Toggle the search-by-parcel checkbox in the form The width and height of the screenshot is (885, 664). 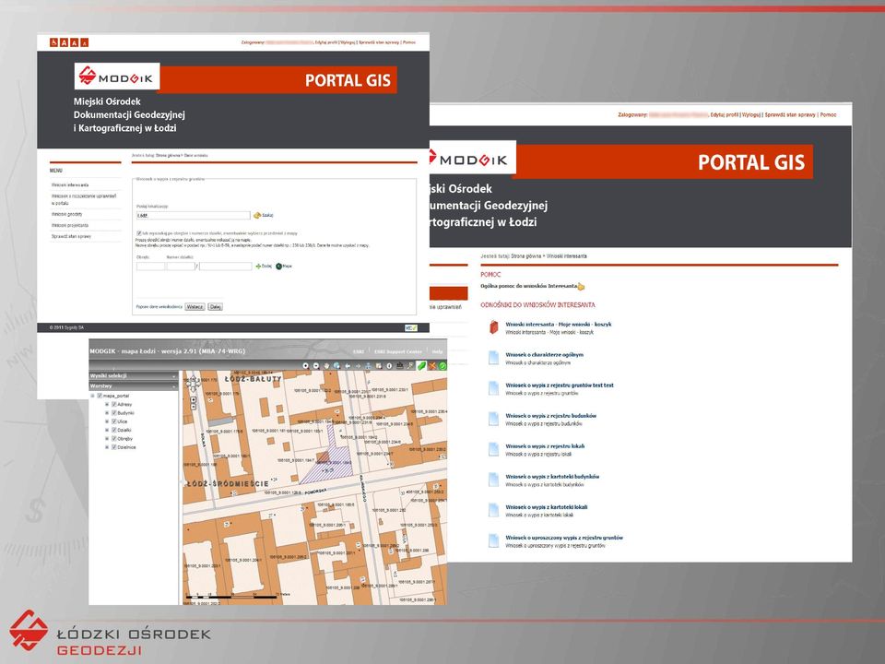click(139, 232)
